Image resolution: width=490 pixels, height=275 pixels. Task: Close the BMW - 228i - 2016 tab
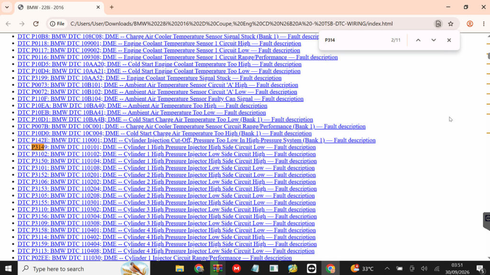pyautogui.click(x=98, y=7)
